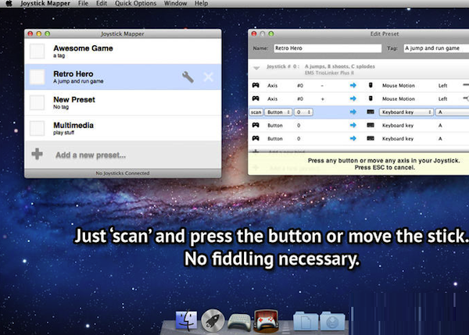Screen dimensions: 469x335
Task: Click the blue arrow on the Axis plus row
Action: pos(353,98)
